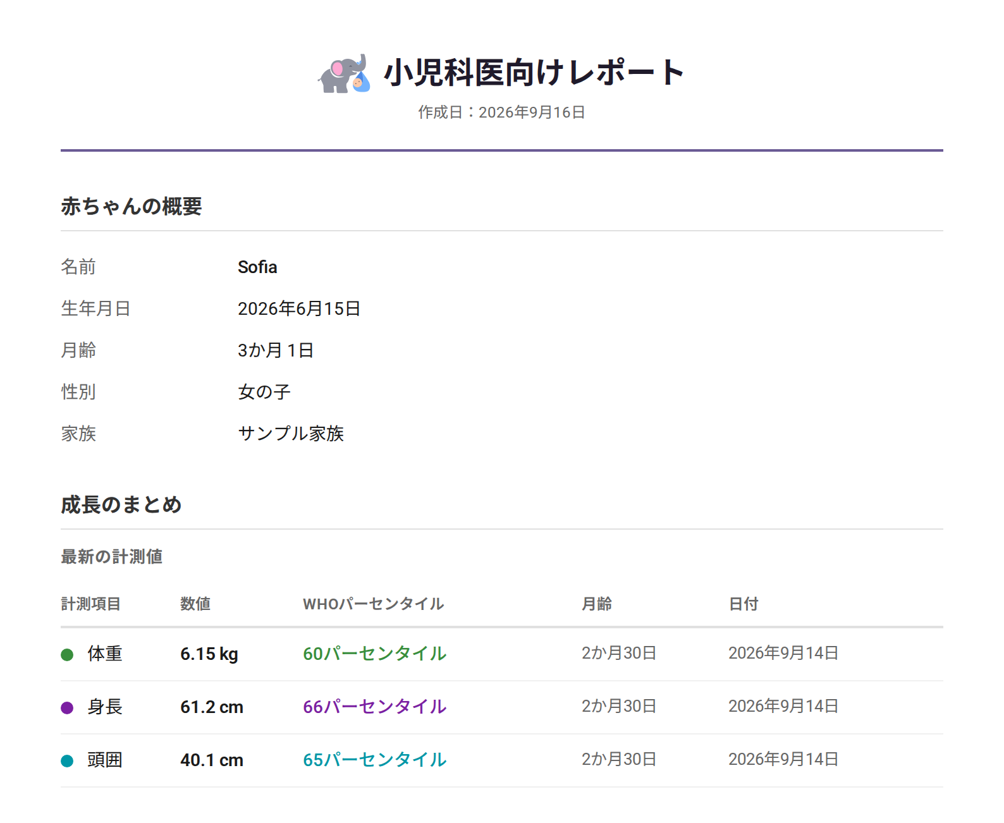The image size is (1004, 823).
Task: Click the 計測項目 column header
Action: tap(90, 604)
